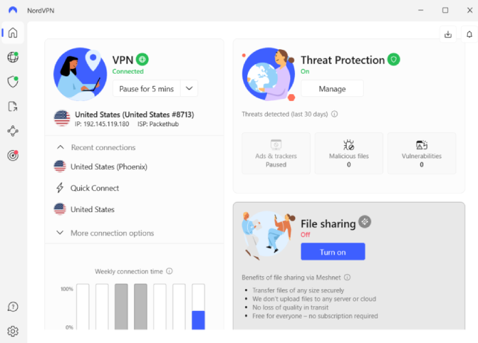The width and height of the screenshot is (478, 343).
Task: Click the Ads & trackers Paused tile
Action: pos(276,153)
